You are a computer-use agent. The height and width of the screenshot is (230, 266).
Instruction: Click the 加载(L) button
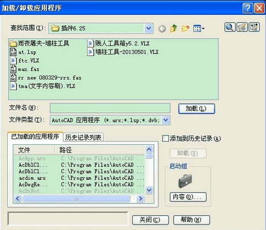[x=197, y=109]
